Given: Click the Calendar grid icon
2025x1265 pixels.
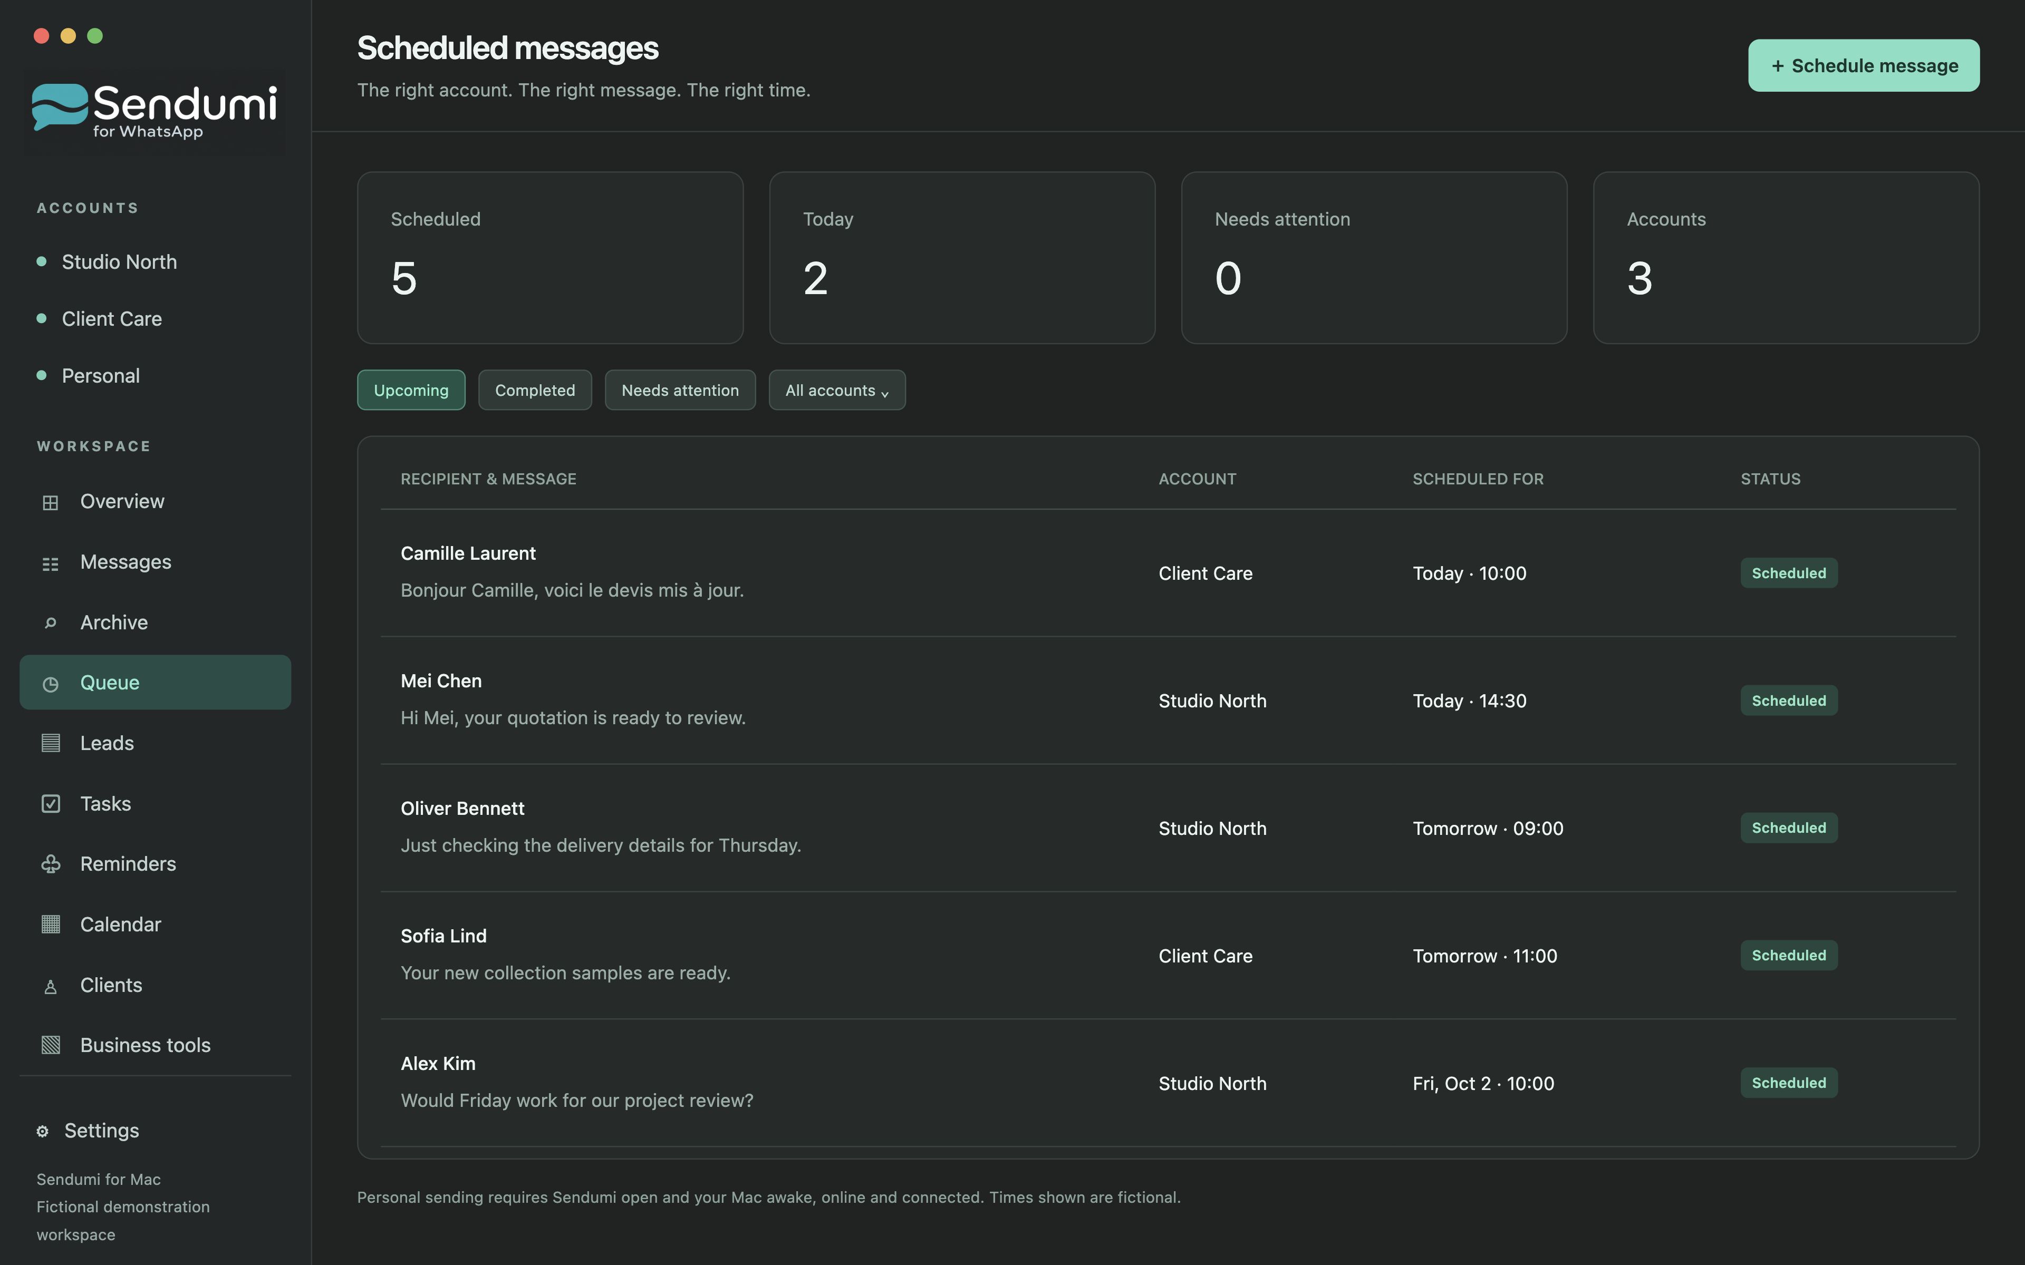Looking at the screenshot, I should (50, 923).
